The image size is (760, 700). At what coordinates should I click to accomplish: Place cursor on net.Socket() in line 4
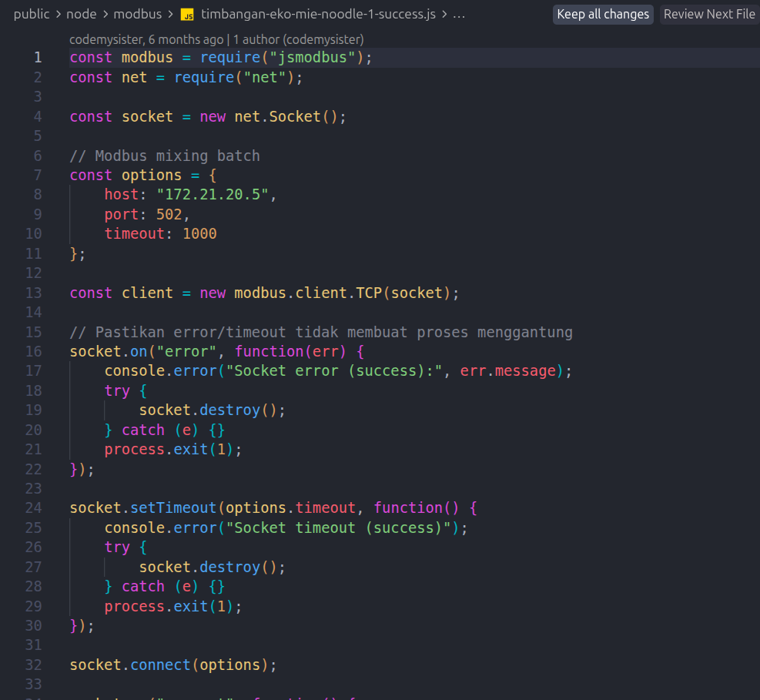pyautogui.click(x=286, y=117)
